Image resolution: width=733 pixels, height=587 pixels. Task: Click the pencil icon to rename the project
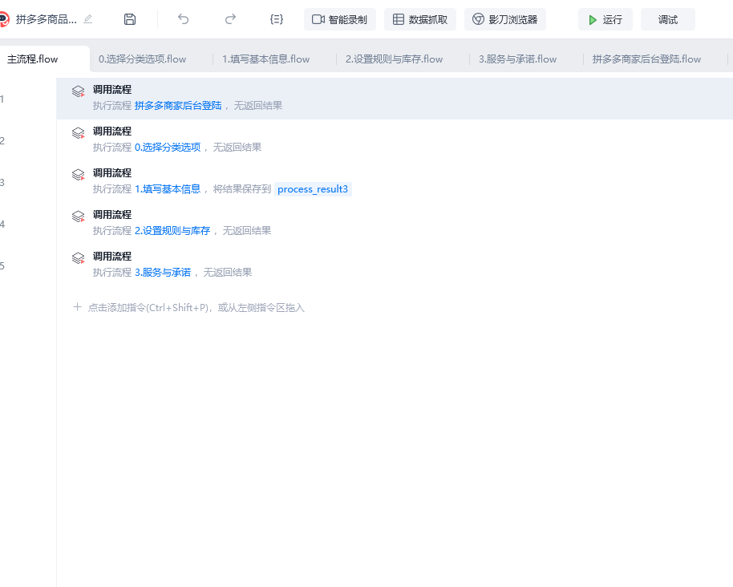click(x=88, y=19)
